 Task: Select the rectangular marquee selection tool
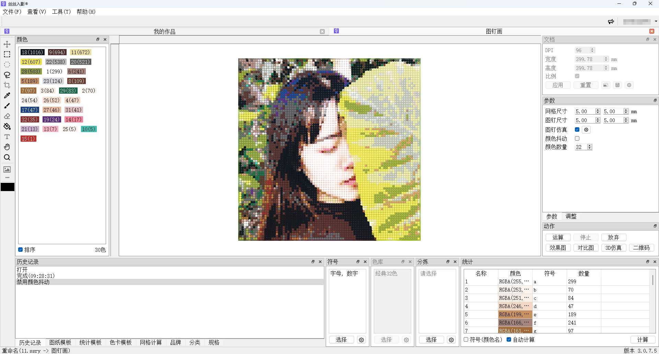[x=7, y=55]
